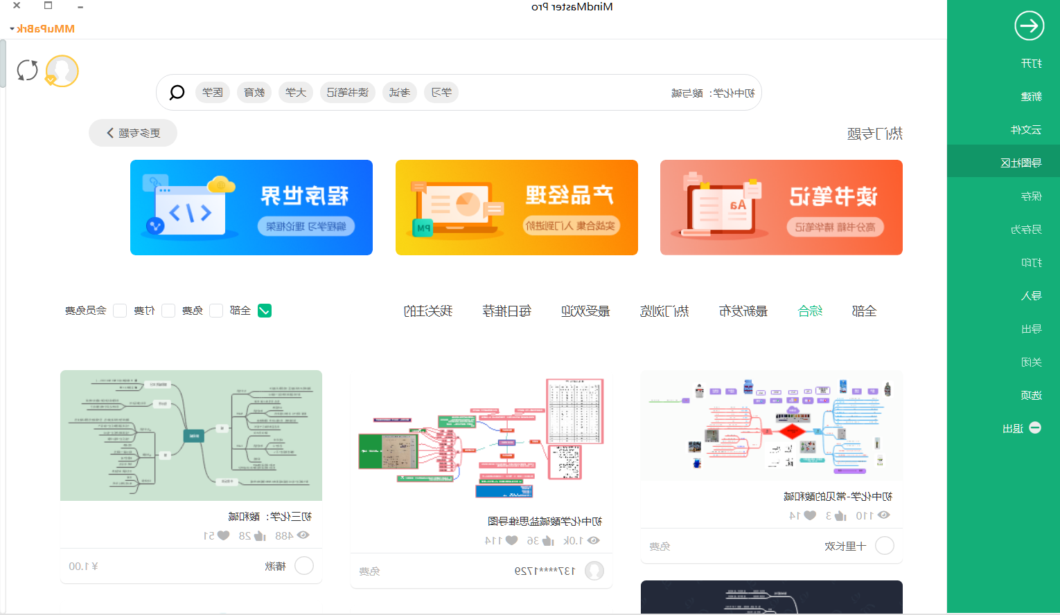
Task: Click the search field placeholder 初中化学:酸与碱
Action: point(713,93)
